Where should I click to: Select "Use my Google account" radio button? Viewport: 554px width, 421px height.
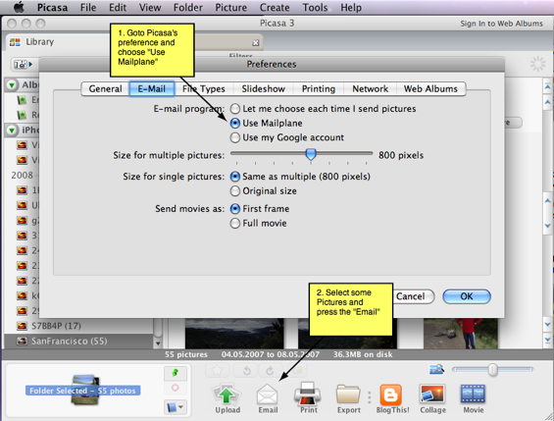point(235,137)
